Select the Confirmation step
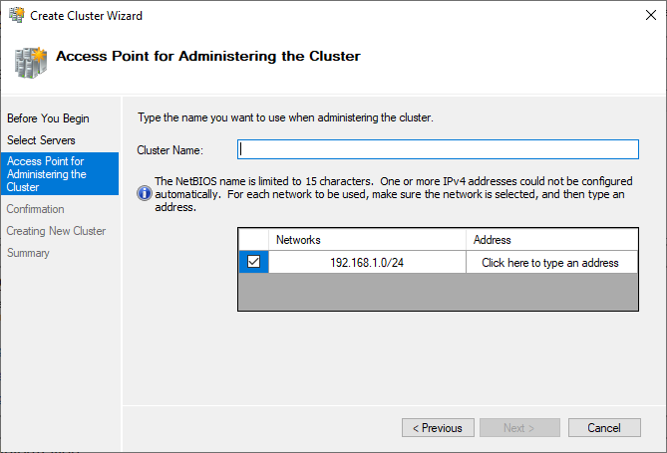Image resolution: width=667 pixels, height=453 pixels. (36, 209)
